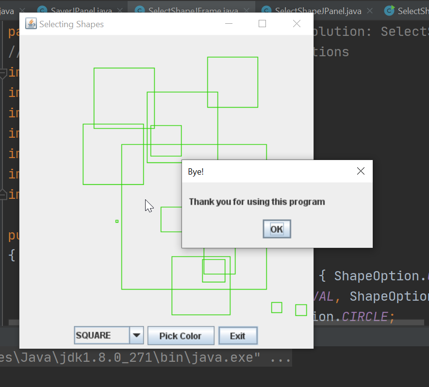The height and width of the screenshot is (387, 429).
Task: Click the large green square at the canvas top
Action: click(x=232, y=81)
